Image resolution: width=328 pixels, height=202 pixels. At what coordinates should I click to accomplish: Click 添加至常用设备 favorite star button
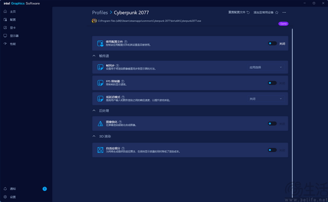266,12
